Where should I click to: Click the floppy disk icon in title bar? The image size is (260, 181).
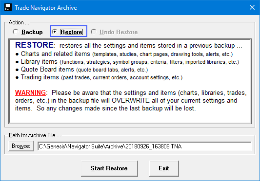point(8,7)
